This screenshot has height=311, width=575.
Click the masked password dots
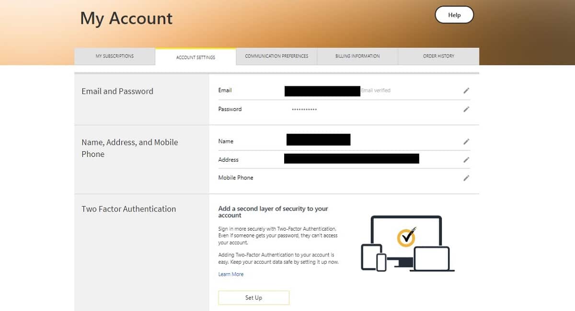[304, 110]
